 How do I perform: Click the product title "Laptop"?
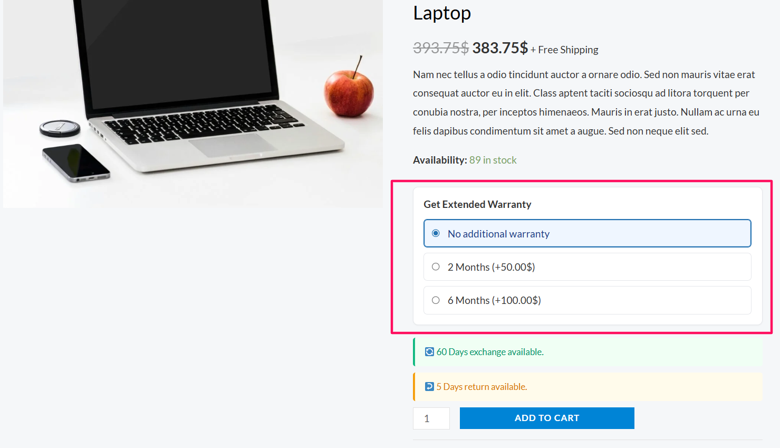pyautogui.click(x=442, y=13)
